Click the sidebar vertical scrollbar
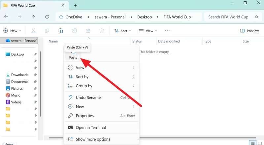Viewport: 264px width, 145px height. pyautogui.click(x=40, y=84)
